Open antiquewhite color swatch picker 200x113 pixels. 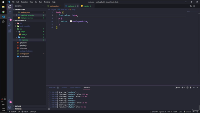click(71, 21)
